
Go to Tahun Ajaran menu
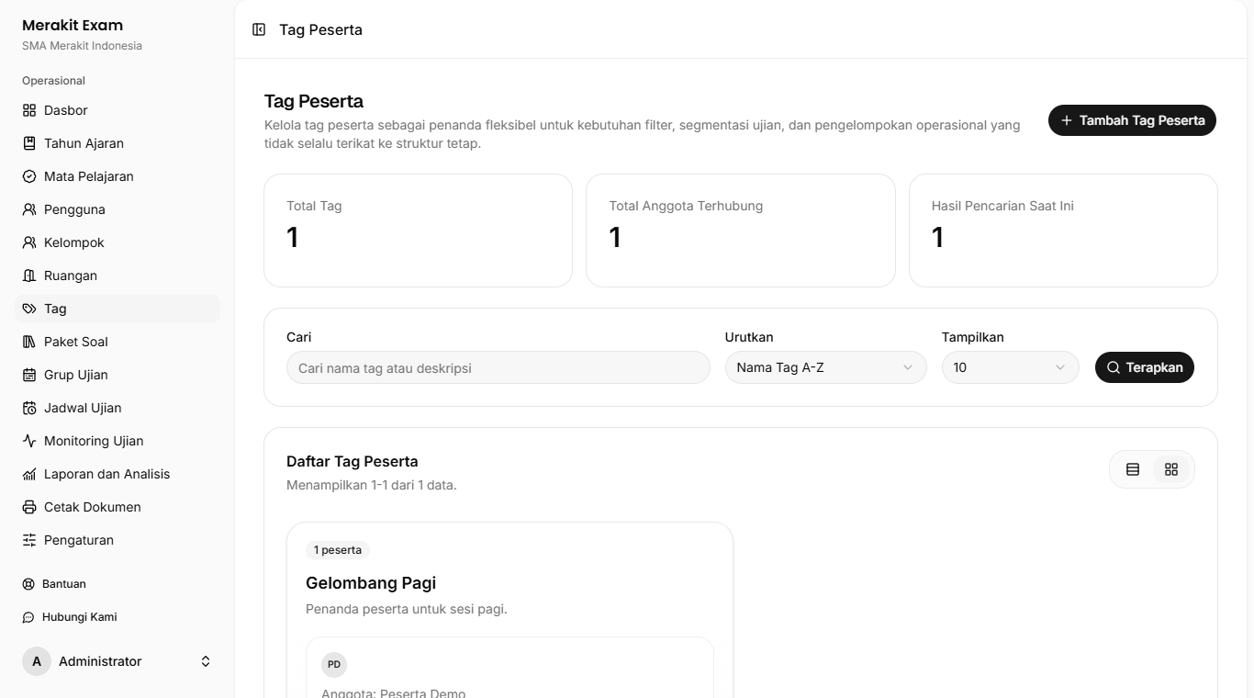click(118, 143)
